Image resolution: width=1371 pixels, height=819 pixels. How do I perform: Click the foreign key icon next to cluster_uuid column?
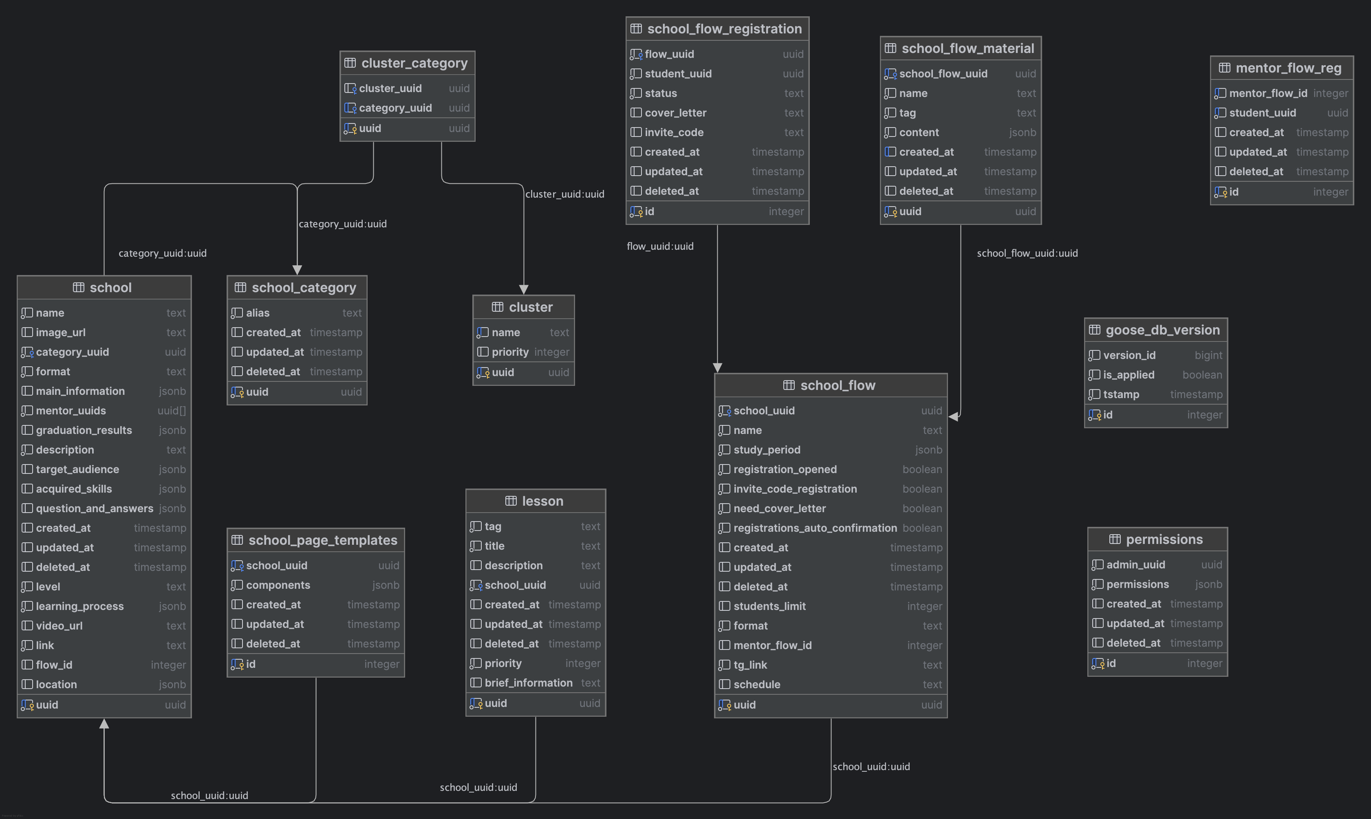click(350, 88)
